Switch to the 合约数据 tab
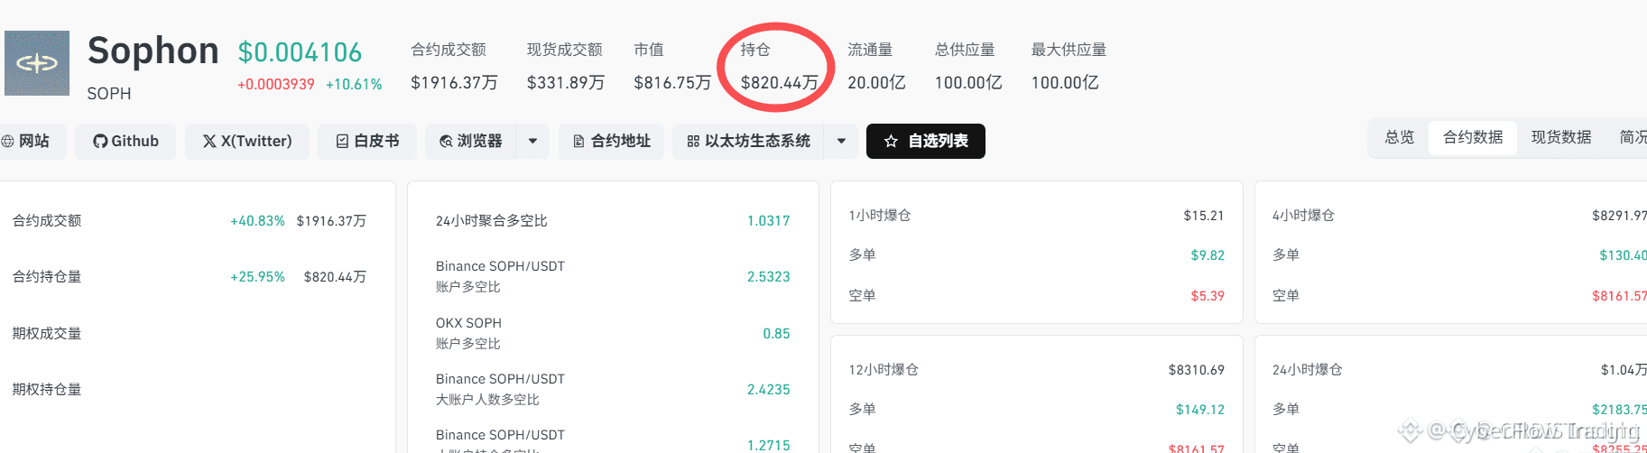Image resolution: width=1647 pixels, height=453 pixels. point(1473,137)
